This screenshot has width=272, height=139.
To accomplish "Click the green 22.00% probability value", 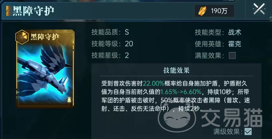I will (x=154, y=83).
